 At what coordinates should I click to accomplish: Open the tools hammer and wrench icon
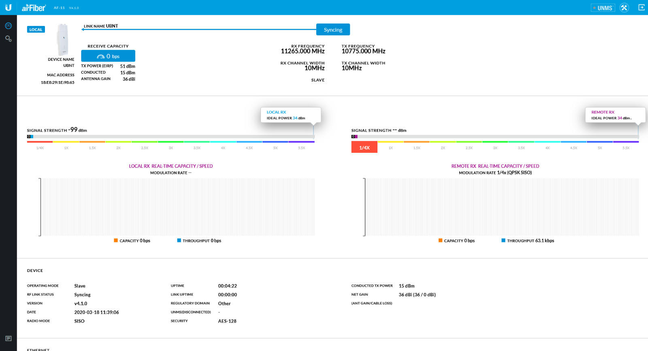(x=624, y=8)
